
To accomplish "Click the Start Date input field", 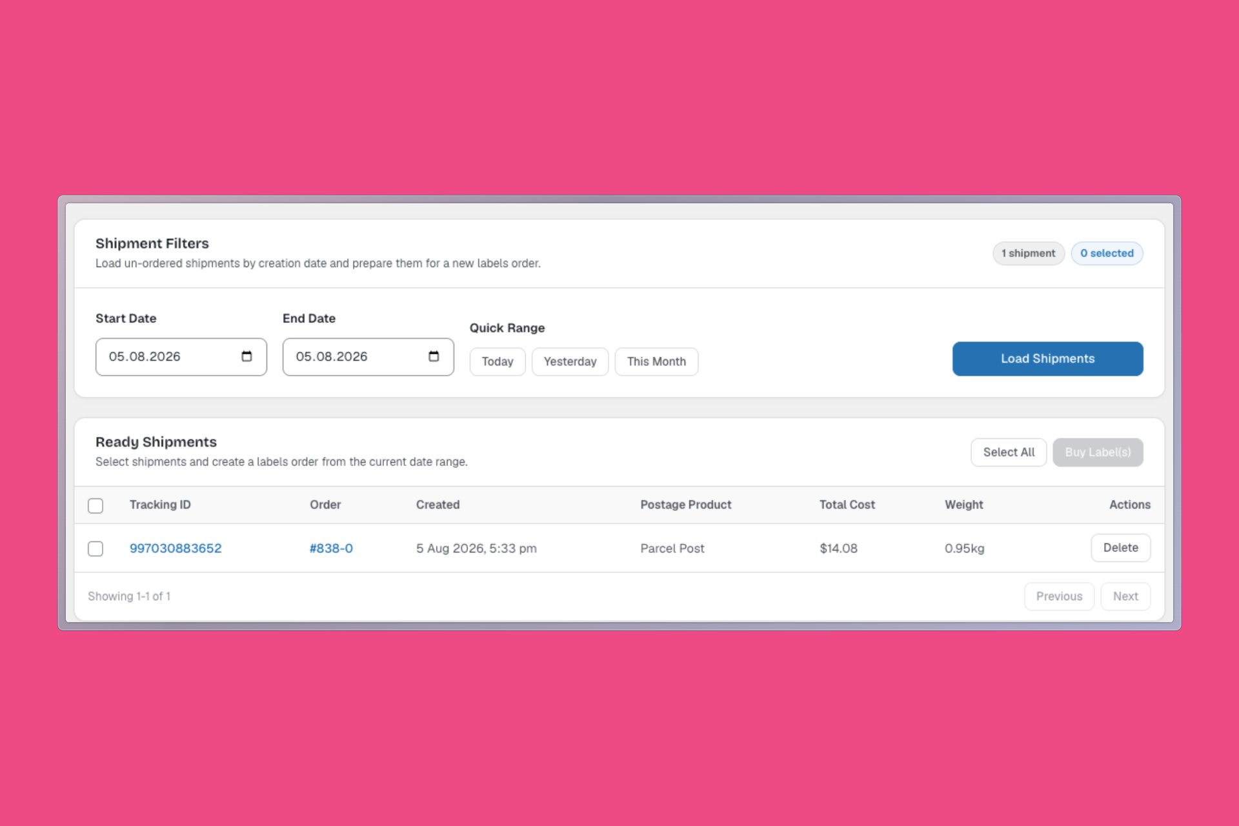I will point(181,357).
